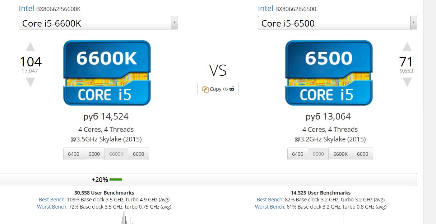Click the Copy comparison button
Image resolution: width=436 pixels, height=224 pixels.
click(x=218, y=89)
